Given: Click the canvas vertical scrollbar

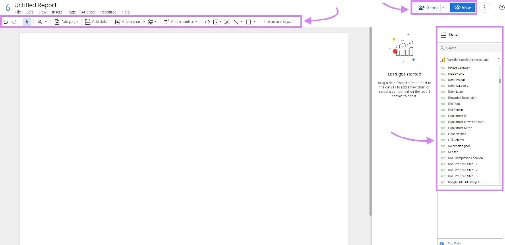Looking at the screenshot, I should click(371, 121).
